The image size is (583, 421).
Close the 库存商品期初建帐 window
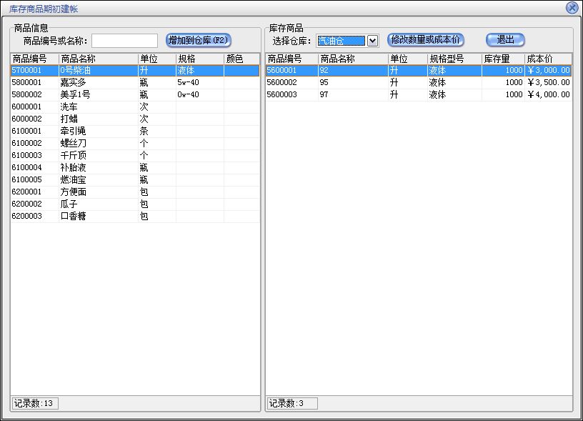[x=572, y=8]
